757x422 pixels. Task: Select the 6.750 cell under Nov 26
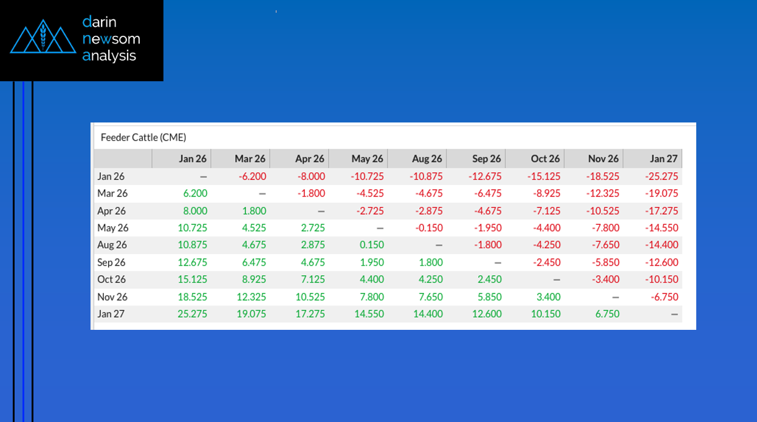(x=606, y=314)
